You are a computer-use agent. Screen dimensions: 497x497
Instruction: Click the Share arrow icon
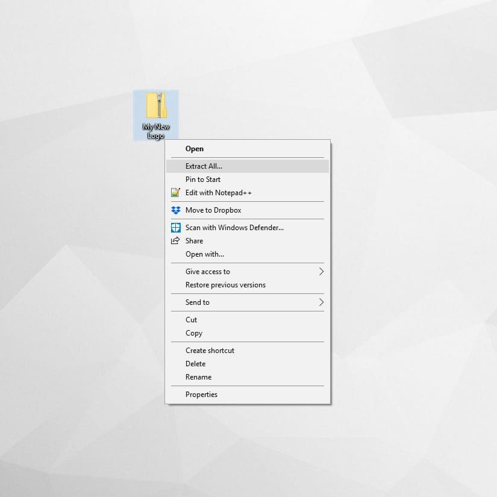(x=175, y=241)
